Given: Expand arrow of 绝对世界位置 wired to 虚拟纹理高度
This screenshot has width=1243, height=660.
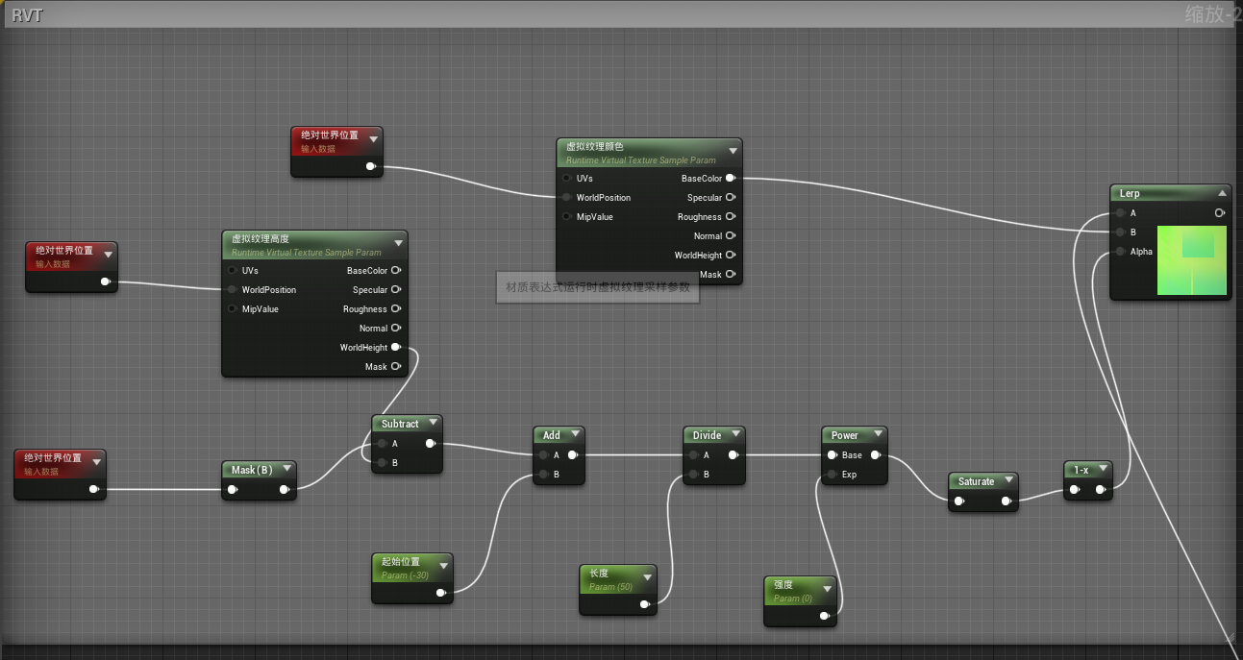Looking at the screenshot, I should [x=108, y=255].
